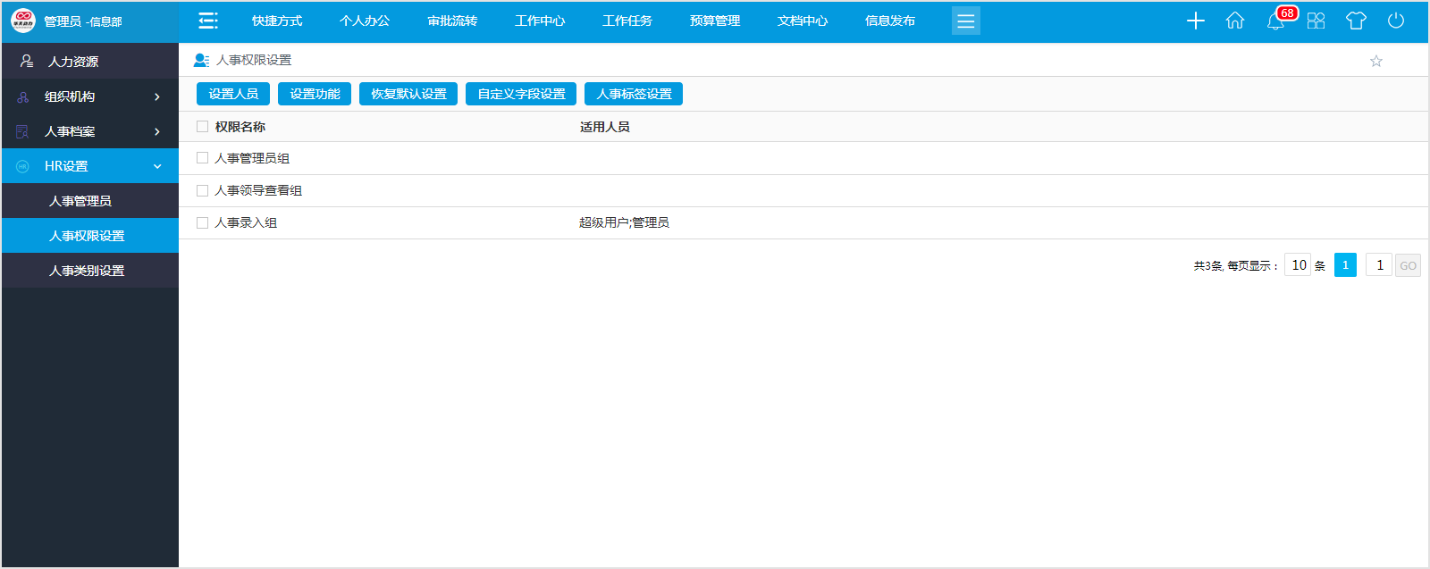Screen dimensions: 1430x569
Task: Click the 人事管理员组 row name
Action: click(x=252, y=158)
